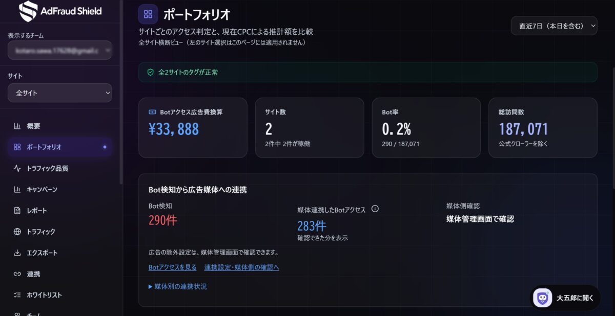The image size is (615, 316).
Task: Click the トラフィック品質 pulse icon
Action: (x=17, y=168)
